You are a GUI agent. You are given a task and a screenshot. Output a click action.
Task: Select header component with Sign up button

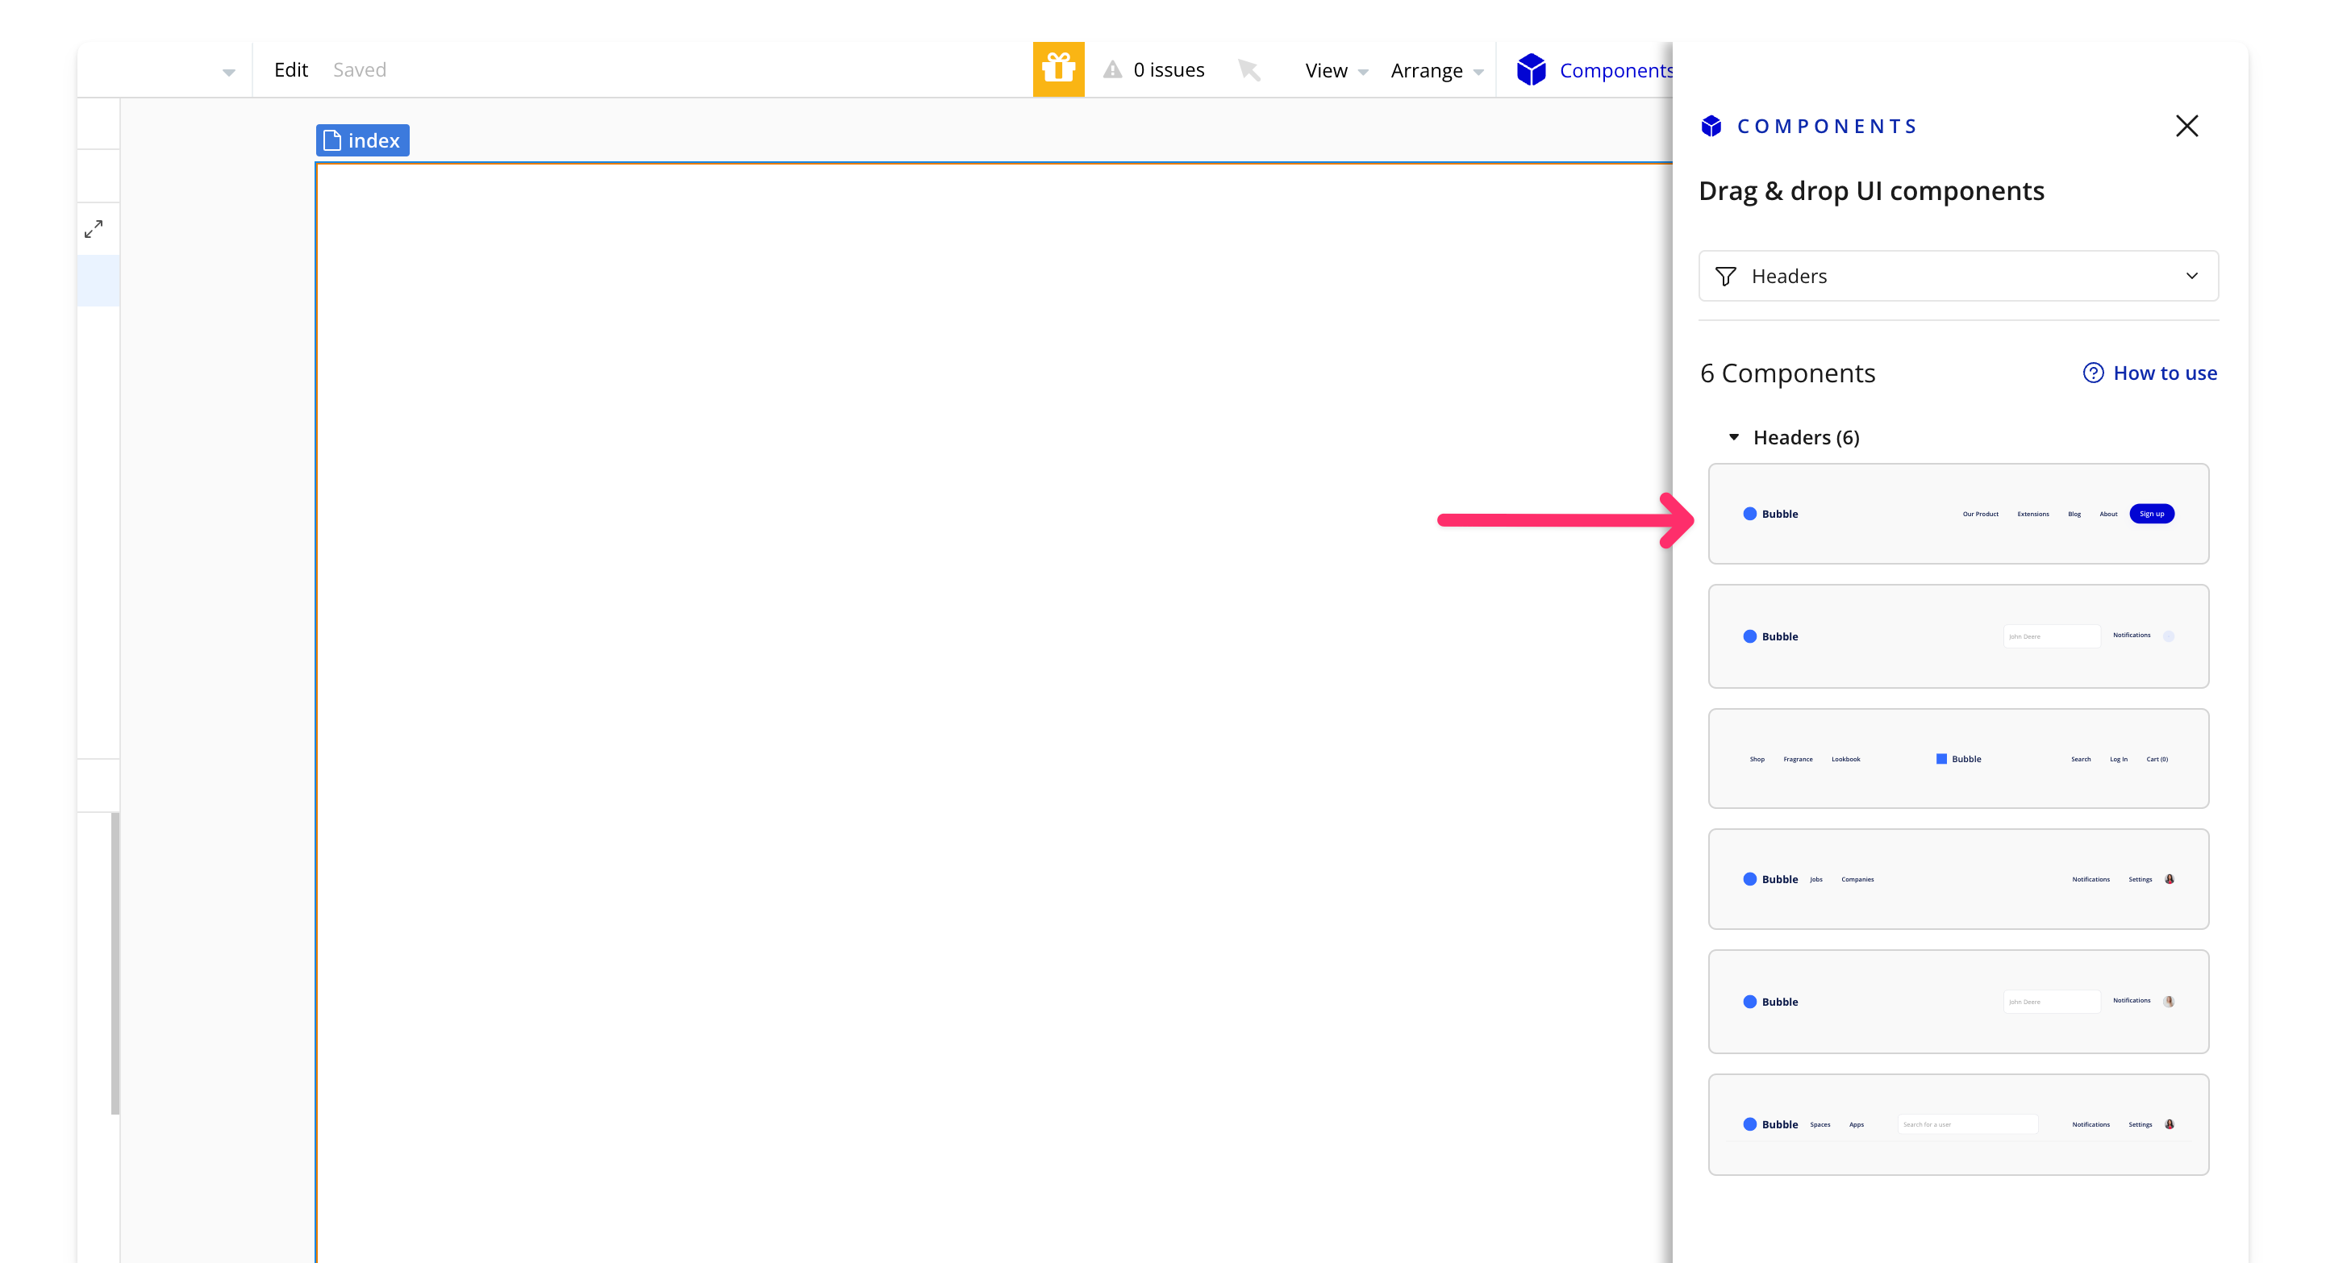1957,514
